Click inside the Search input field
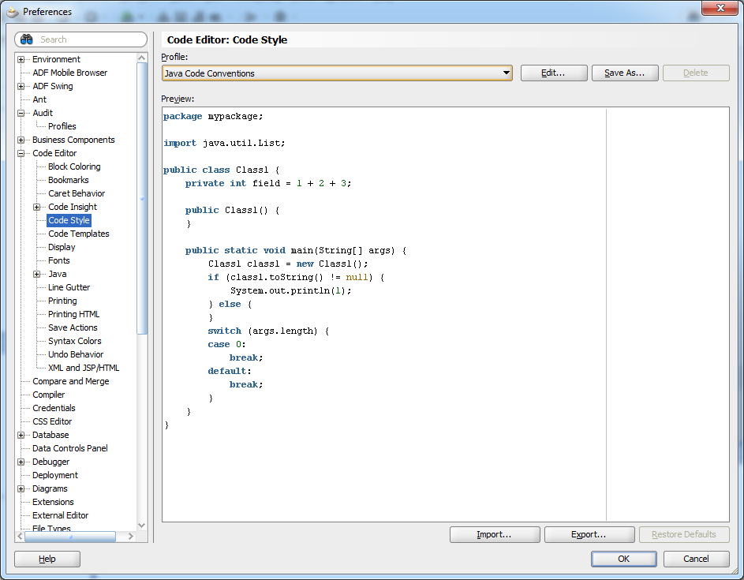The image size is (744, 580). (87, 39)
